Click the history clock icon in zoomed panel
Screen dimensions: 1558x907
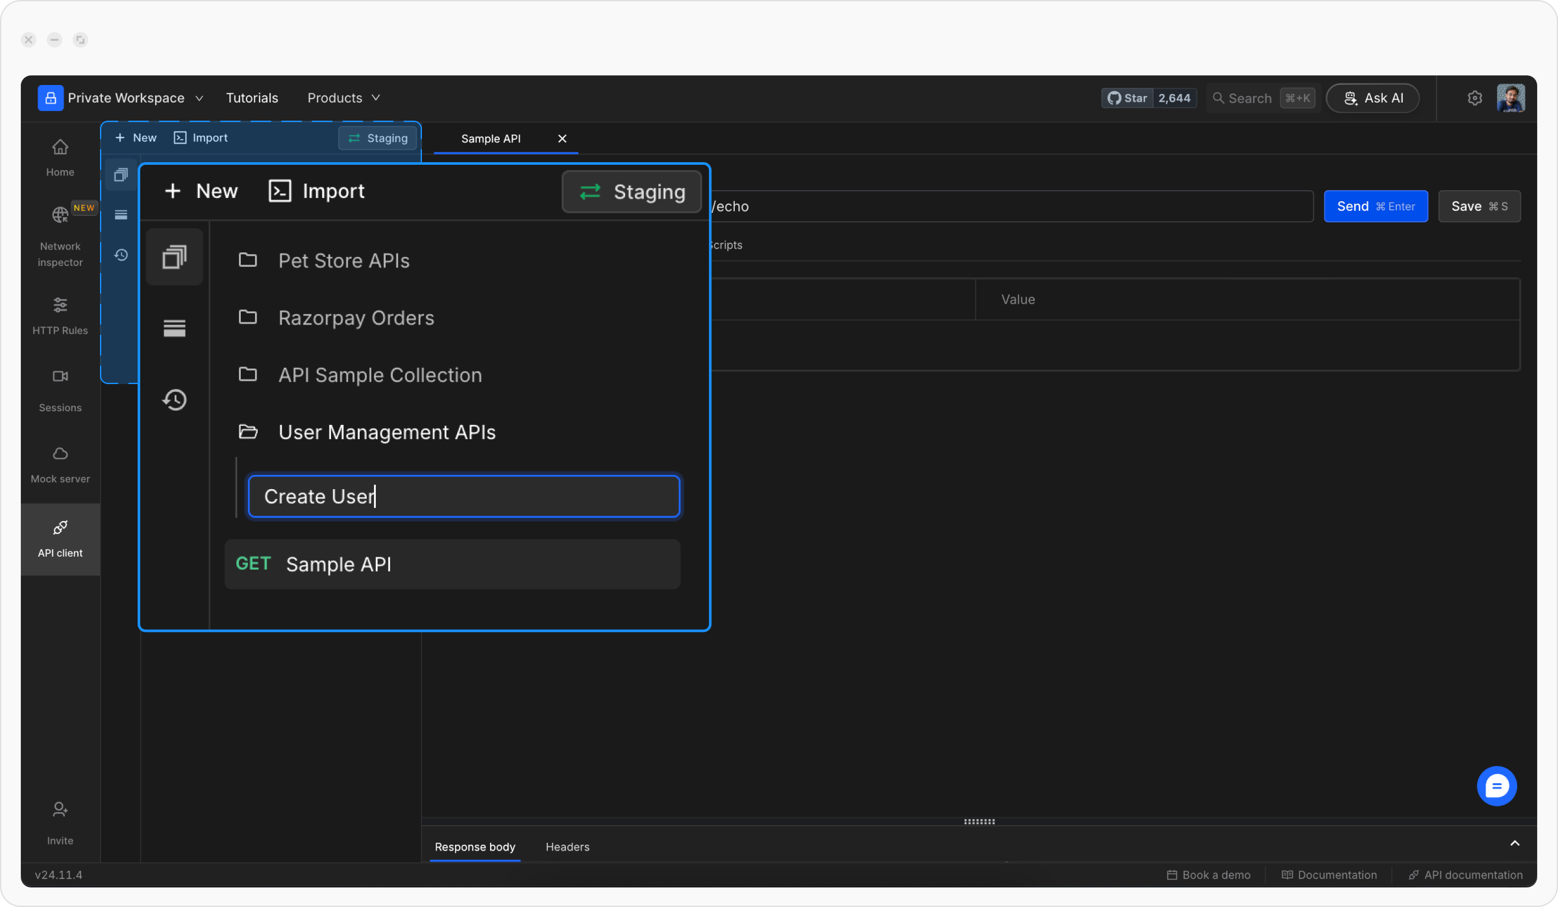coord(174,400)
